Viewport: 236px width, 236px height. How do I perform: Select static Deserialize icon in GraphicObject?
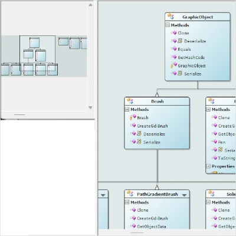176,41
